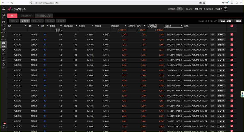Viewport: 244px width, 132px height.
Task: Select the 注文照会 sub-tab
Action: [50, 21]
